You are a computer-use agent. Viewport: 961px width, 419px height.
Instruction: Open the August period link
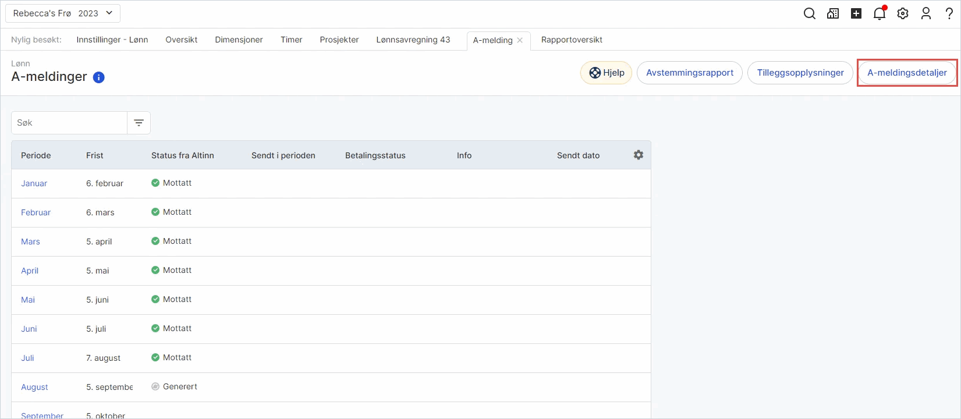34,387
